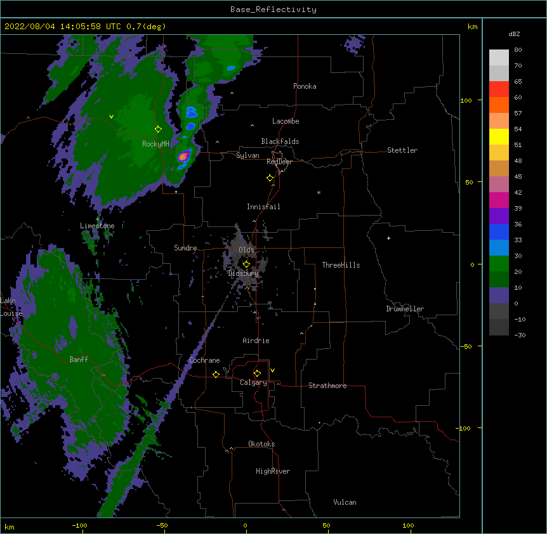
Task: Click the Calgary city label
Action: point(253,382)
